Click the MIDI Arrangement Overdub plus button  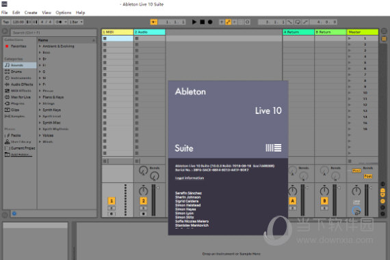tap(222, 22)
